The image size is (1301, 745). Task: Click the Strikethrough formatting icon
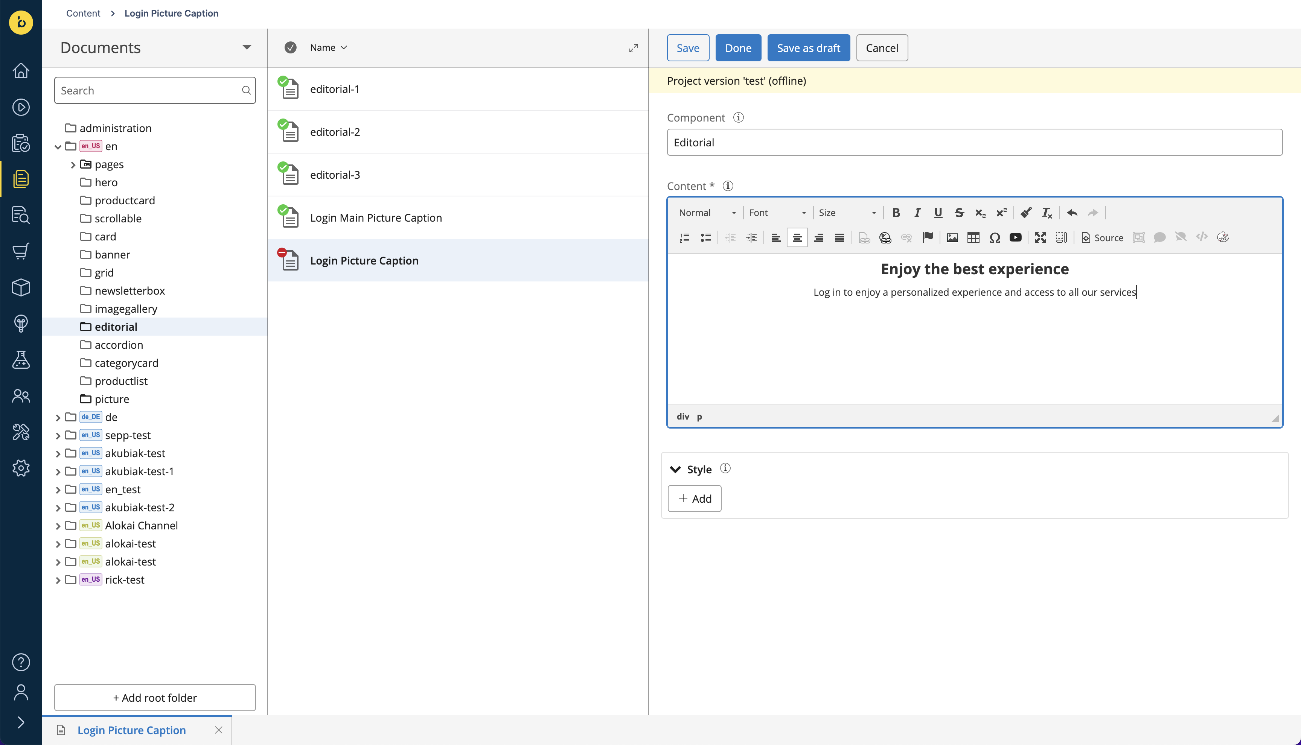coord(959,213)
